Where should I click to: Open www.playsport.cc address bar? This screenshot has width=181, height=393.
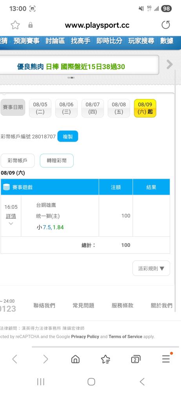[x=97, y=25]
